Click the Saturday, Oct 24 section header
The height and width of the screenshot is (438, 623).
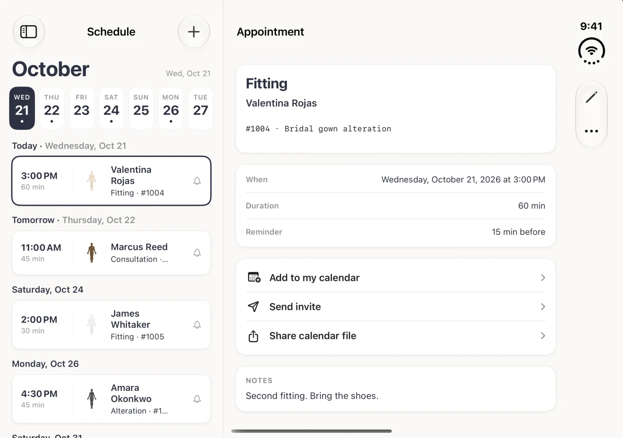click(x=48, y=290)
